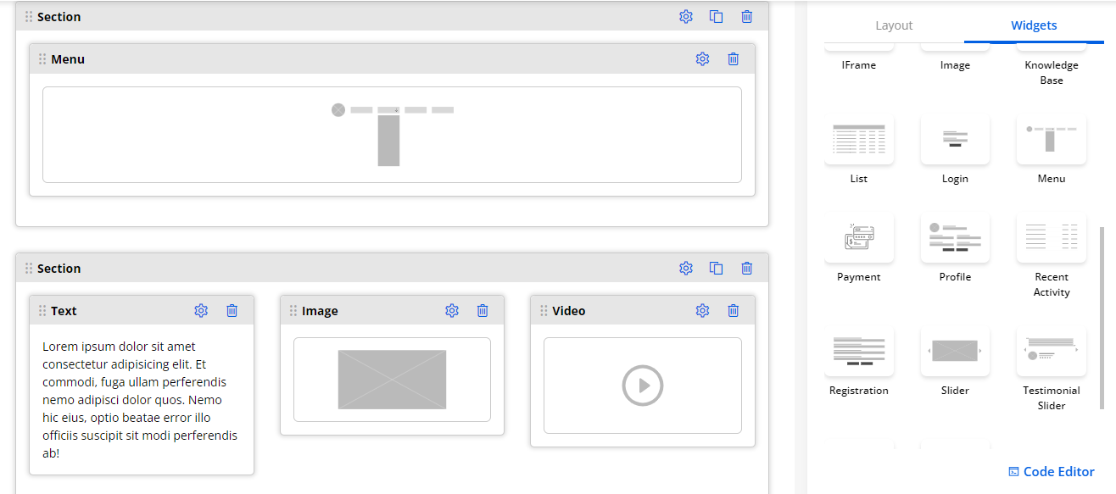The image size is (1116, 494).
Task: Open Text widget settings gear
Action: coord(201,311)
